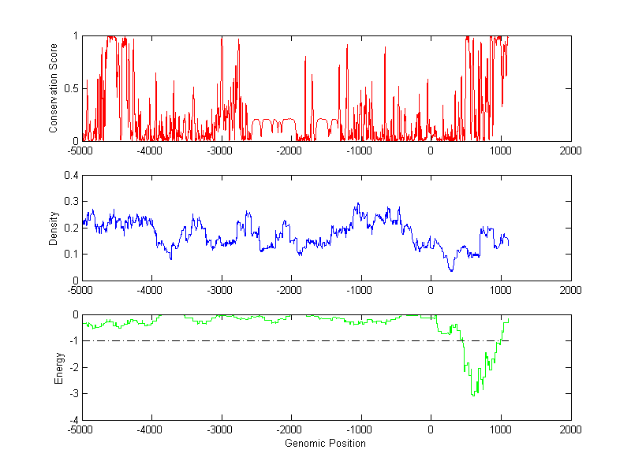
Task: Click the Conservation Score y-axis label
Action: [x=54, y=88]
